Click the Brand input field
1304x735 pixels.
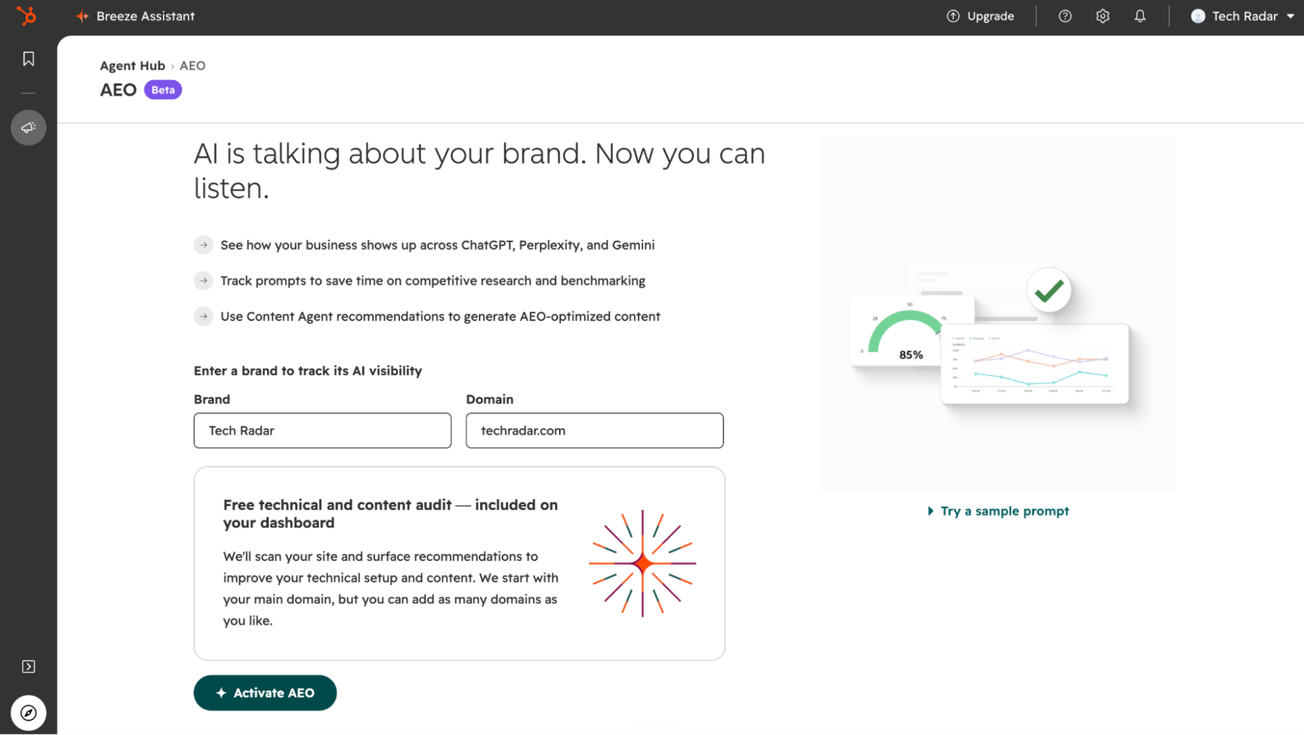[x=323, y=431]
